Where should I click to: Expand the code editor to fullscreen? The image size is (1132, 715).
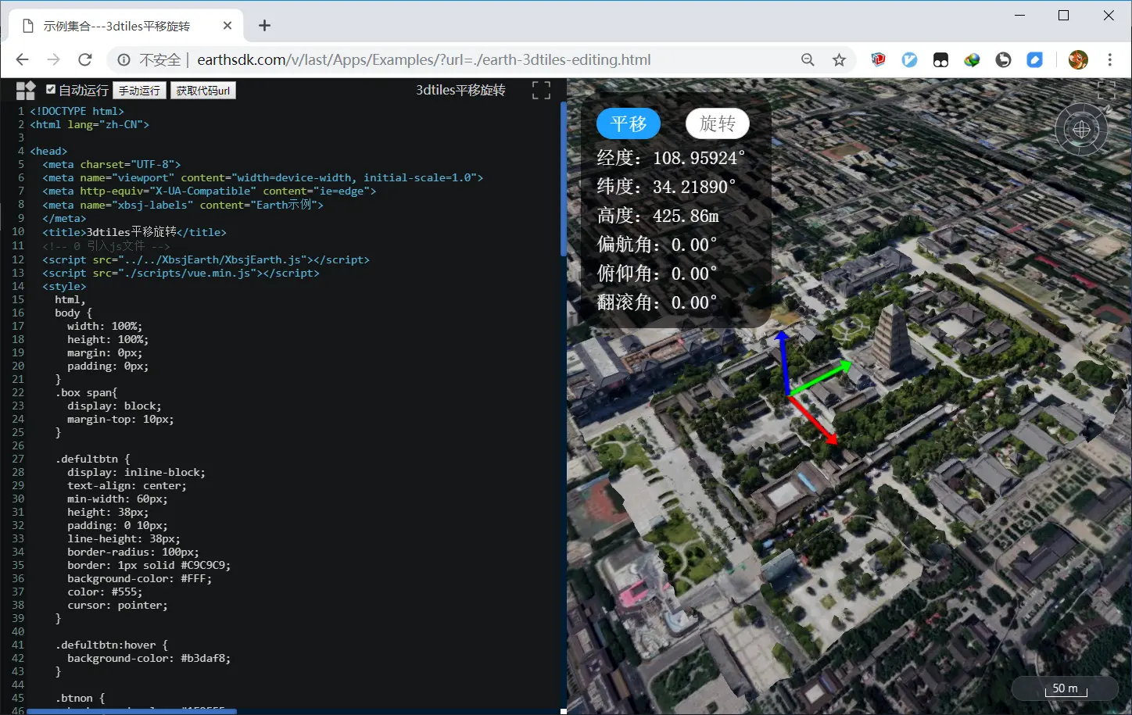[541, 91]
